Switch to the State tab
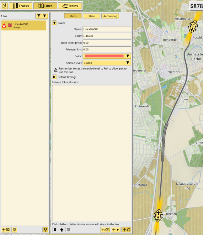 tap(92, 16)
